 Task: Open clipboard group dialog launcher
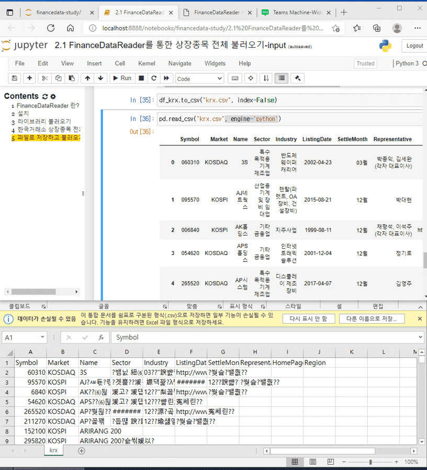pos(43,306)
